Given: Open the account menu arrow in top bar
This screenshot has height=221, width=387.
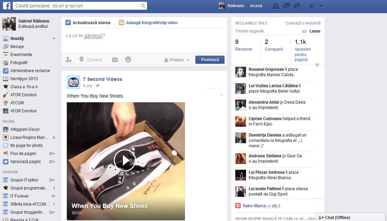Looking at the screenshot, I should click(321, 6).
